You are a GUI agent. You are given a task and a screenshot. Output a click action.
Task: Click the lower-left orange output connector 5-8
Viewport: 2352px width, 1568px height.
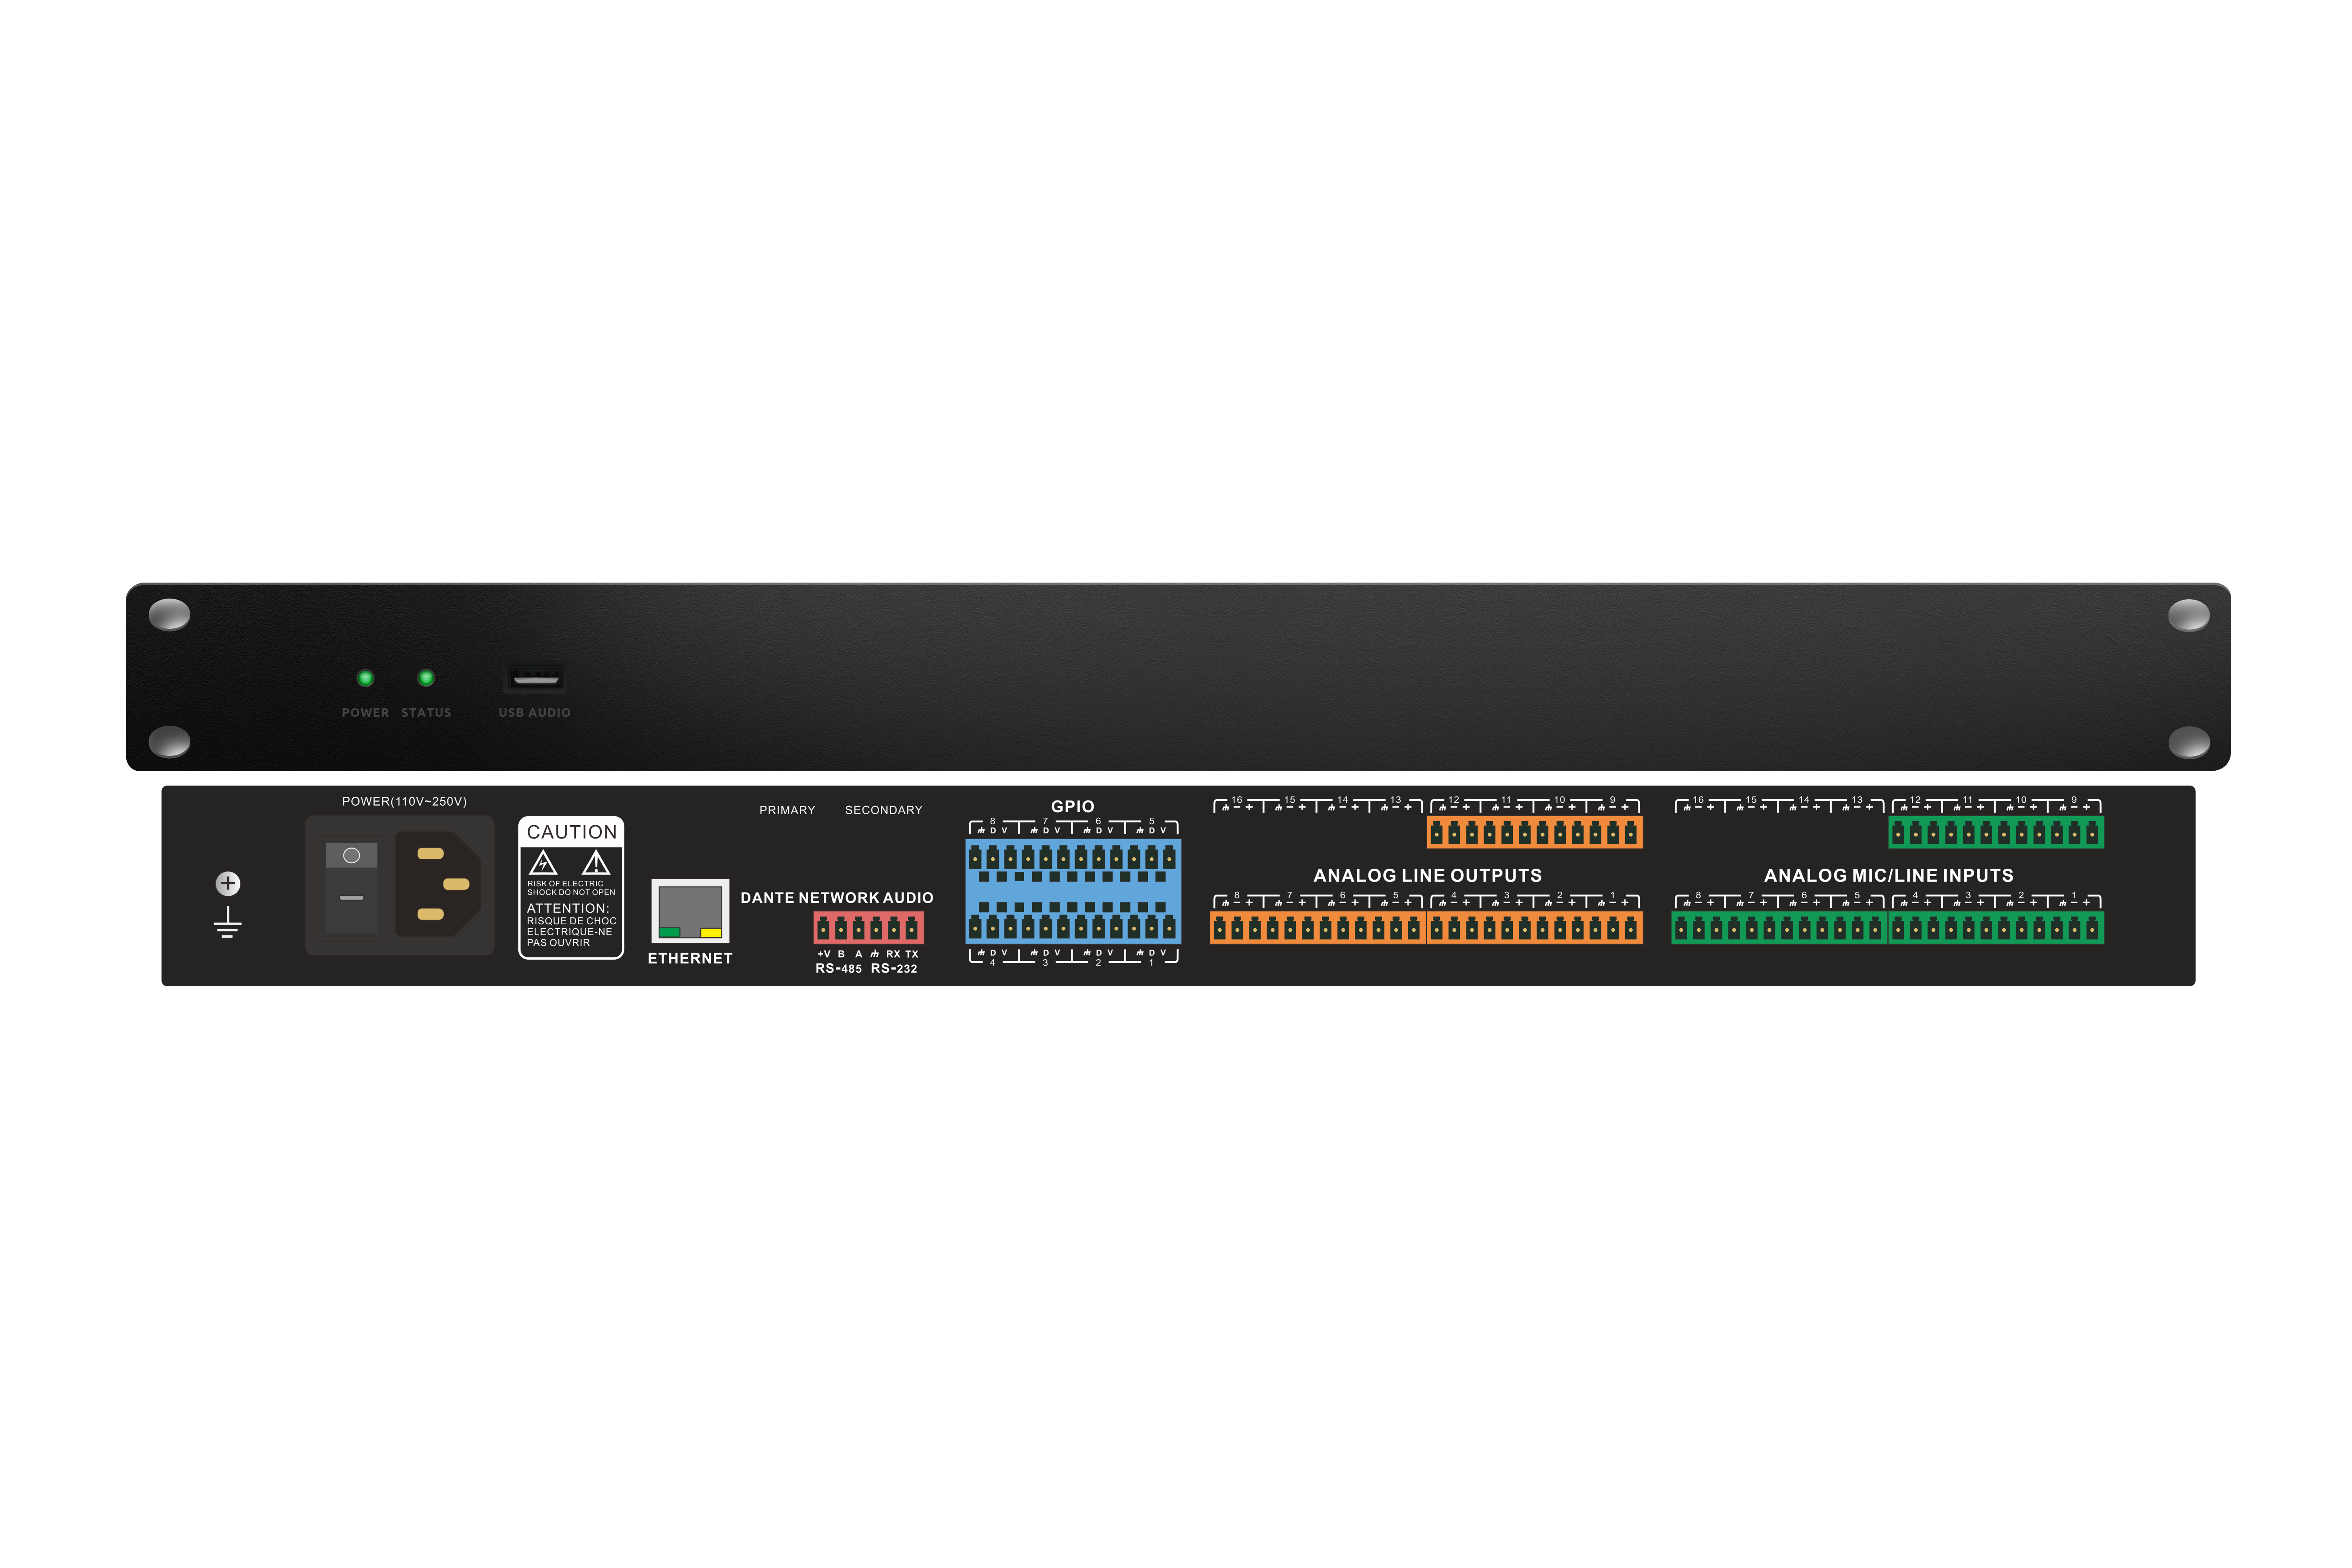tap(1317, 928)
